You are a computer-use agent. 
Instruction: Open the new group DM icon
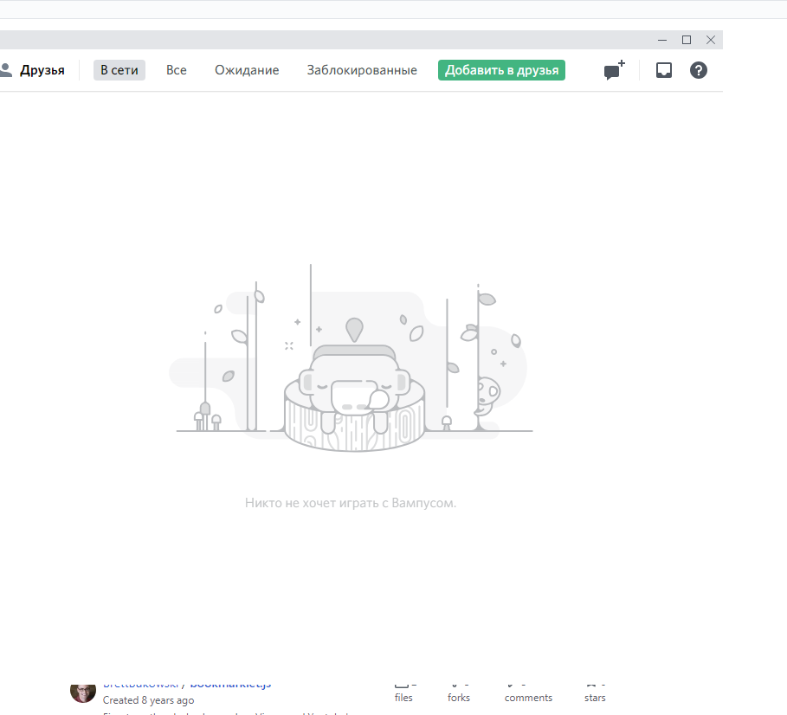pos(615,70)
